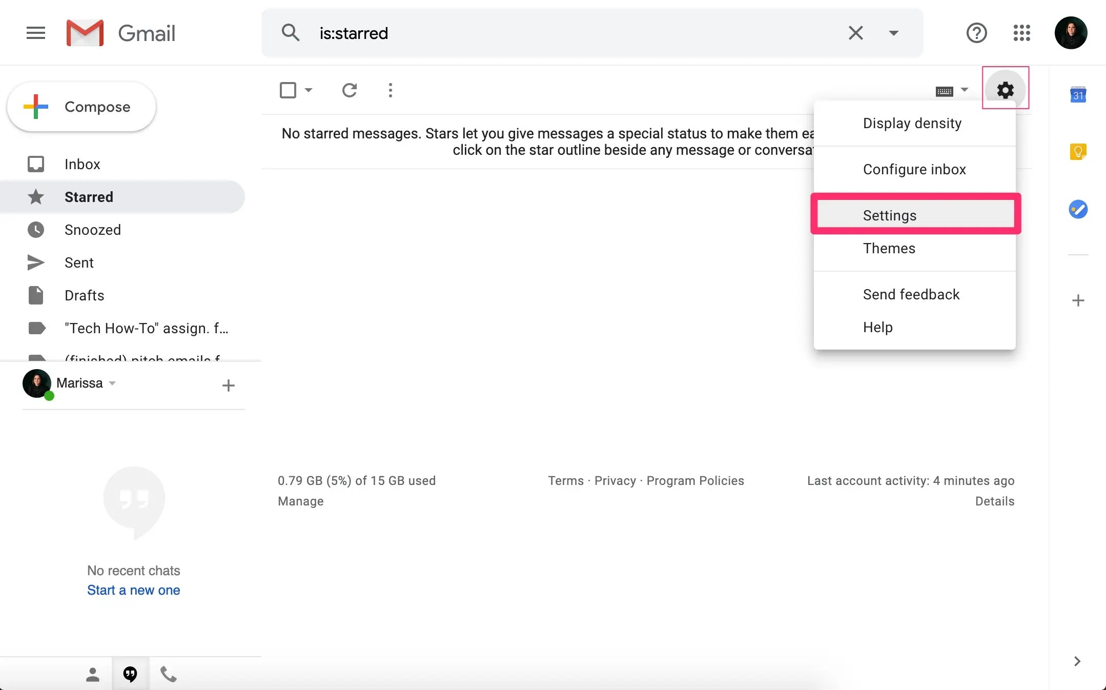The image size is (1106, 690).
Task: Choose Settings from the gear menu
Action: (x=889, y=215)
